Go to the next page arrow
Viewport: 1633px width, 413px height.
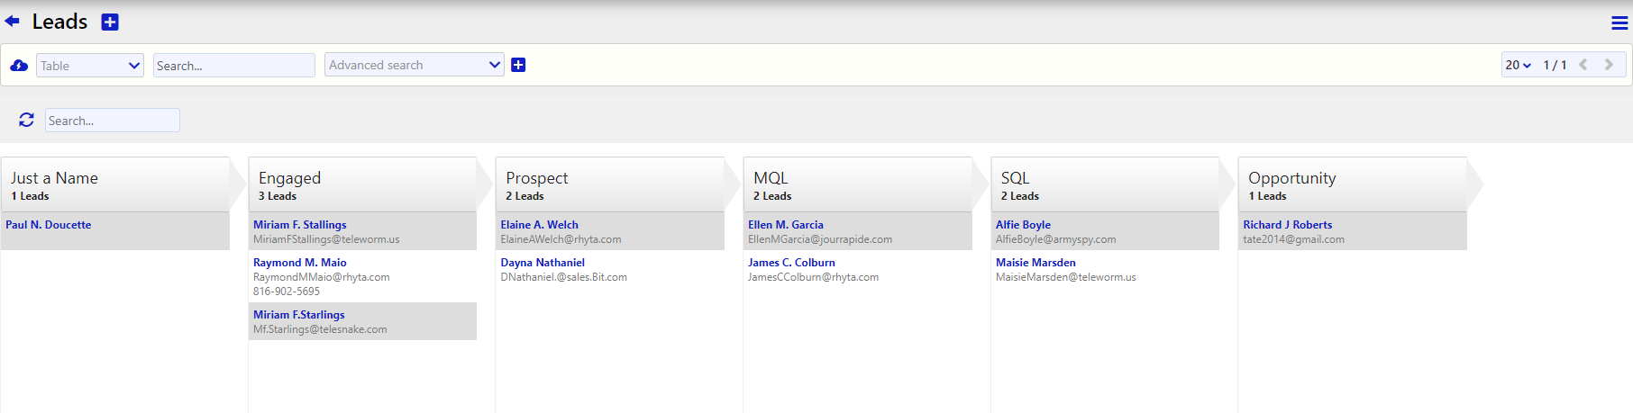tap(1609, 65)
